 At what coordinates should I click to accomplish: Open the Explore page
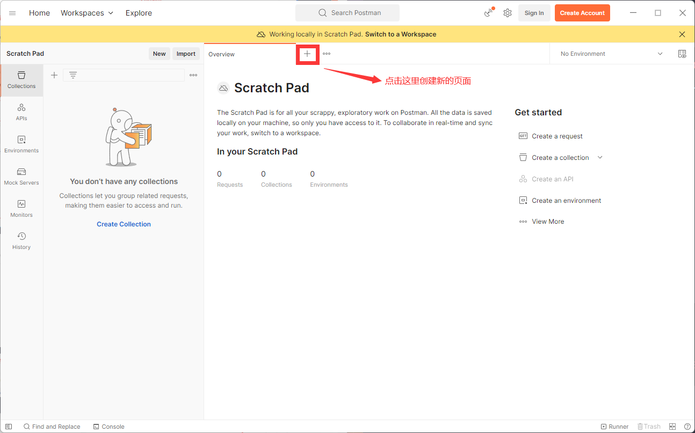click(139, 13)
